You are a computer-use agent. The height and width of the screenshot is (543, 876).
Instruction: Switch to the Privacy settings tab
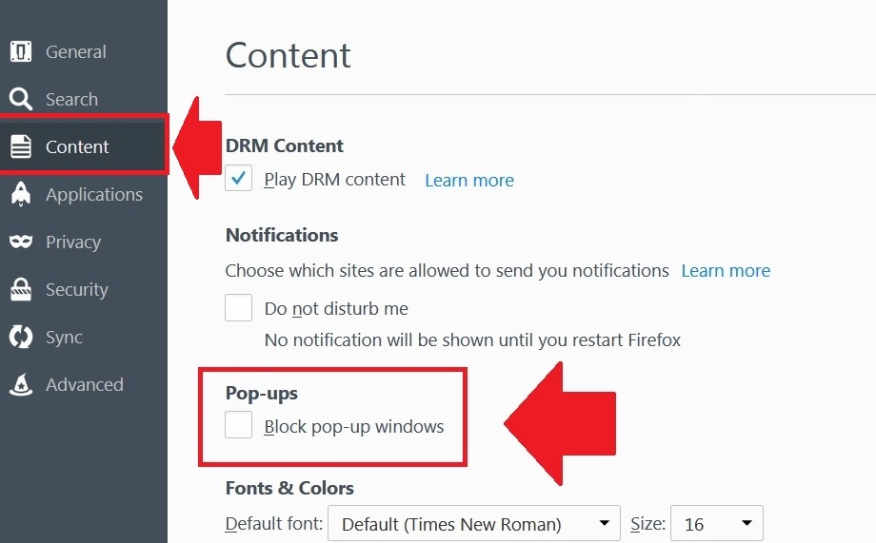pyautogui.click(x=73, y=242)
